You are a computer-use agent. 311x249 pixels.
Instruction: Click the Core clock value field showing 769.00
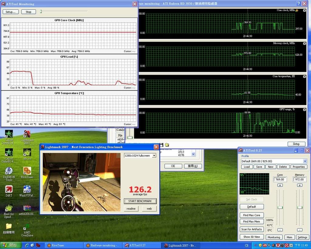coord(280,179)
